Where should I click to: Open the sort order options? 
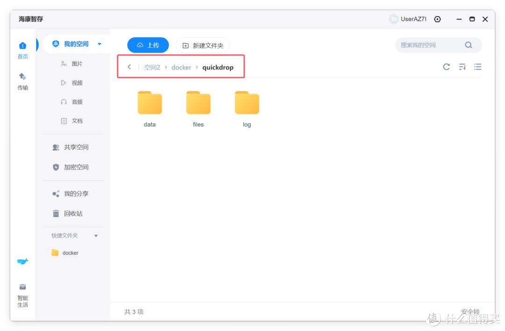[x=462, y=67]
